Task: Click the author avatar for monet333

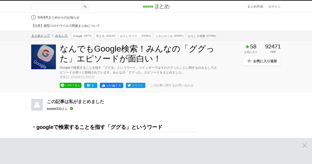Action: (37, 105)
